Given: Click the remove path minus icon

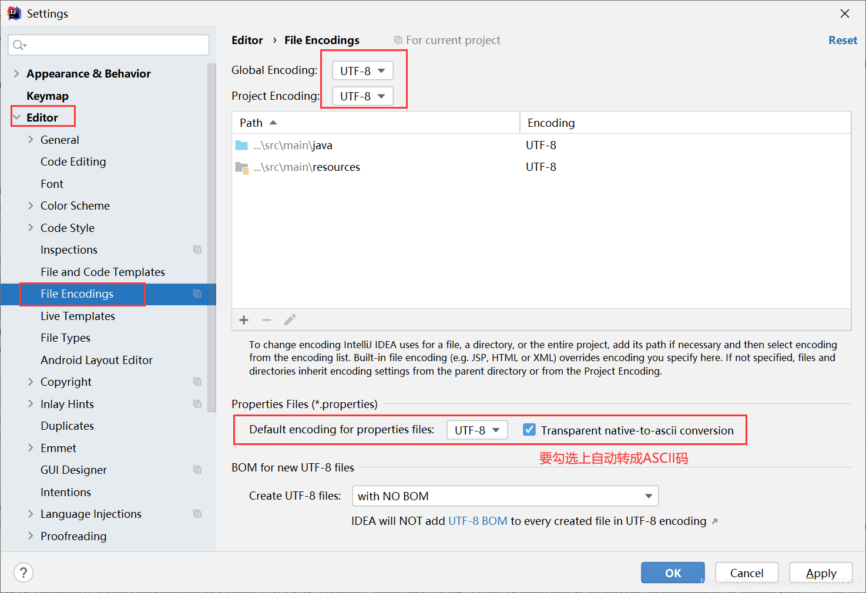Looking at the screenshot, I should [267, 320].
